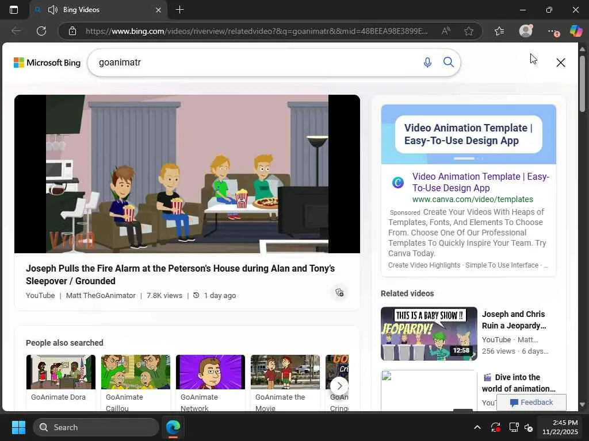589x441 pixels.
Task: Add this page to favorites
Action: pos(468,31)
